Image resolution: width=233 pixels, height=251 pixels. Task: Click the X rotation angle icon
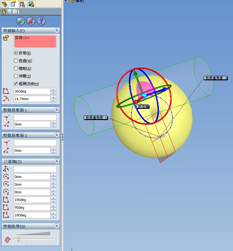(x=6, y=200)
